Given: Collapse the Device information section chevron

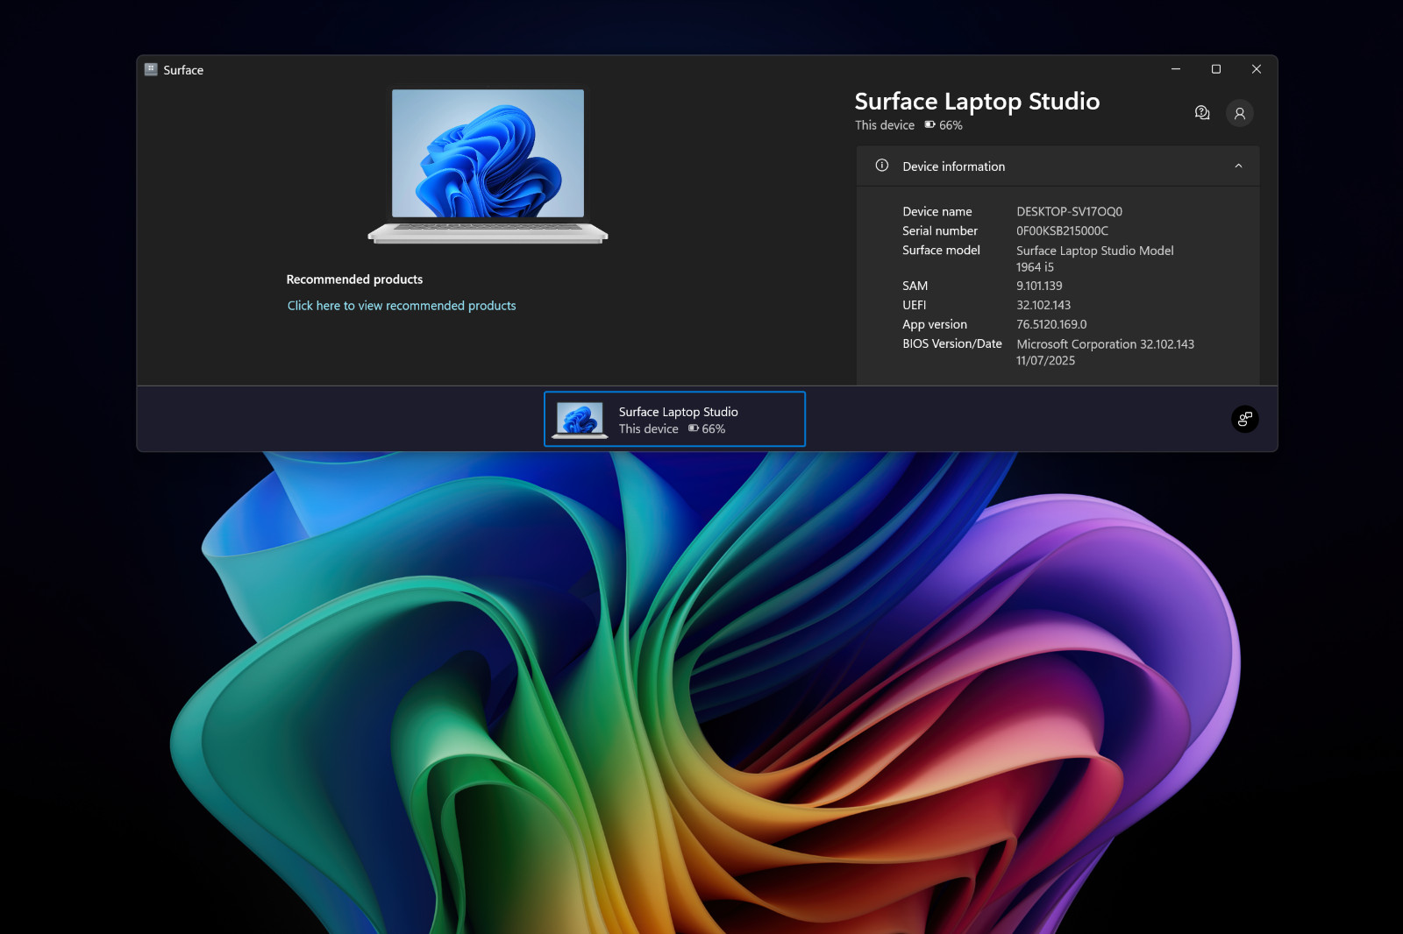Looking at the screenshot, I should click(1238, 166).
